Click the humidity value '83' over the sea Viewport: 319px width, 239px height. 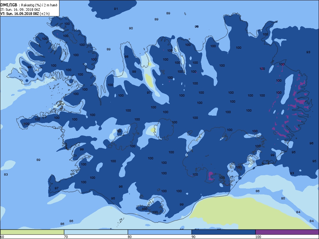(x=6, y=174)
